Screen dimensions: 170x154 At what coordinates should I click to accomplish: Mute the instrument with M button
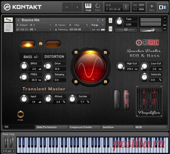110,28
